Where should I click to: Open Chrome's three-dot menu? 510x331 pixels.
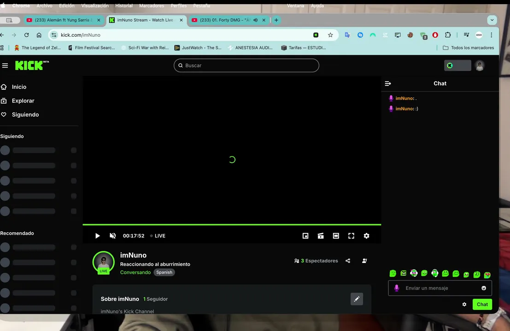(x=492, y=35)
